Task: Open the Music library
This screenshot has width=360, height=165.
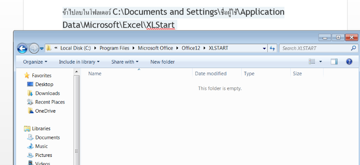Action: coord(41,146)
